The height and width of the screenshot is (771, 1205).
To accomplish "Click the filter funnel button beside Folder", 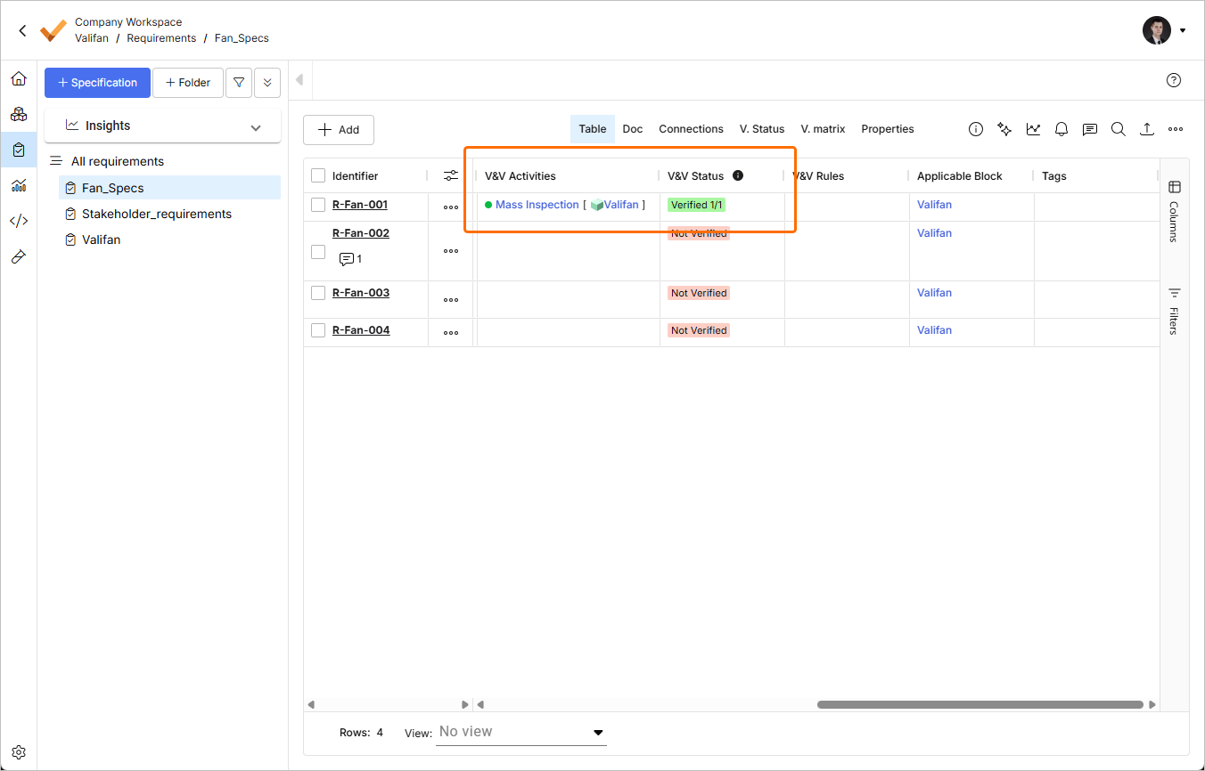I will click(x=239, y=83).
